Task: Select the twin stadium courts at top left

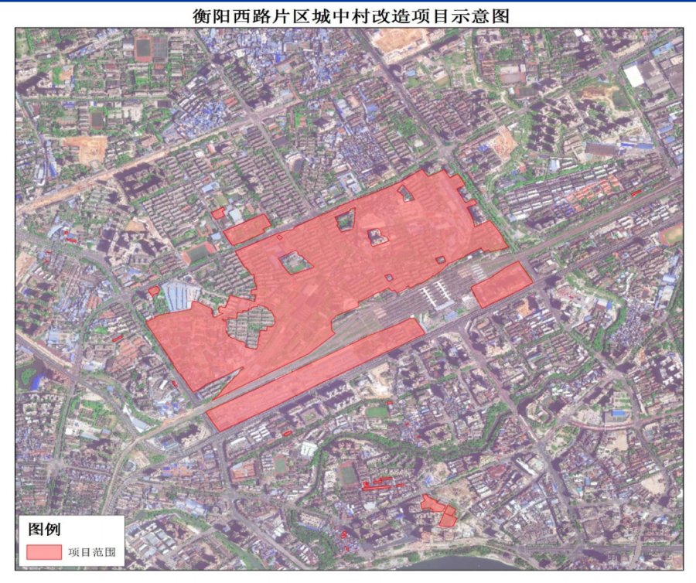Action: tap(151, 49)
